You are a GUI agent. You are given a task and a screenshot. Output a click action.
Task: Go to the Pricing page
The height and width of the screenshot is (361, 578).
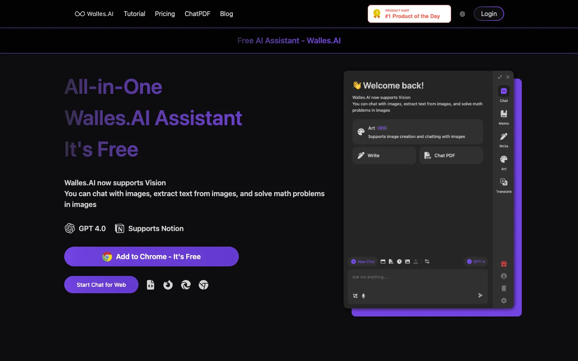(165, 14)
